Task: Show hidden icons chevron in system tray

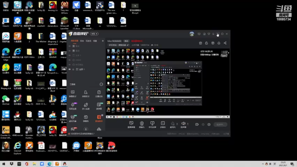Action: coord(263,164)
